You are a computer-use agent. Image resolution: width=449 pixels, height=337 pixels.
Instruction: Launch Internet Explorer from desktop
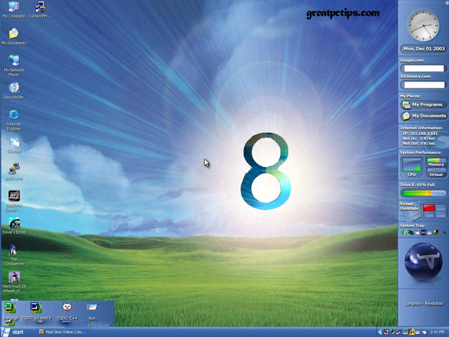pos(13,115)
